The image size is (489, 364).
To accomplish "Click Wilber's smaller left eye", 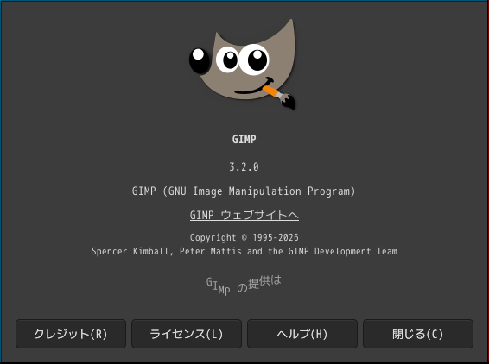I will (x=228, y=60).
